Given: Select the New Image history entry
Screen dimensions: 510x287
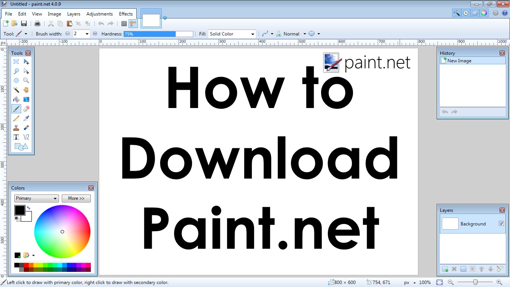Looking at the screenshot, I should point(473,61).
